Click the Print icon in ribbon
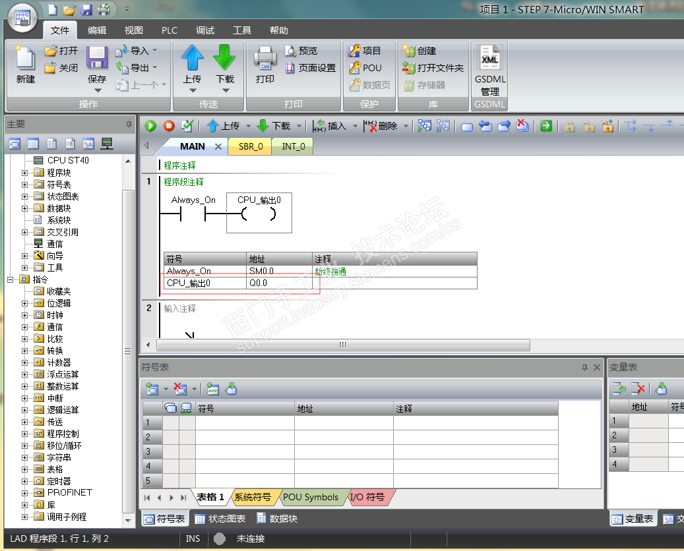 [x=265, y=57]
